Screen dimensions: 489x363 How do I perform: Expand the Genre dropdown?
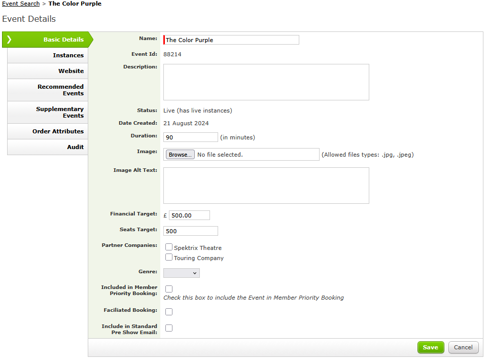pyautogui.click(x=182, y=273)
